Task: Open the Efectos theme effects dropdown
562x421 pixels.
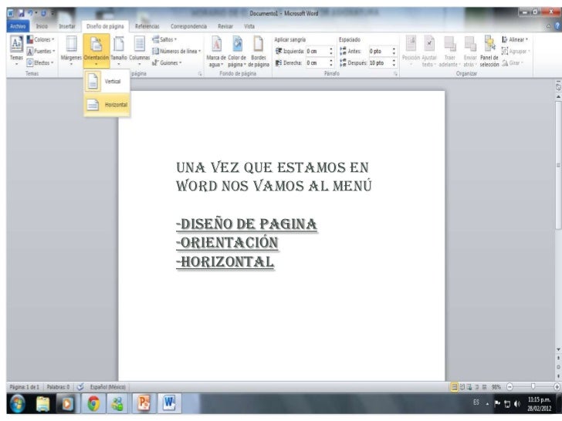Action: (x=40, y=62)
